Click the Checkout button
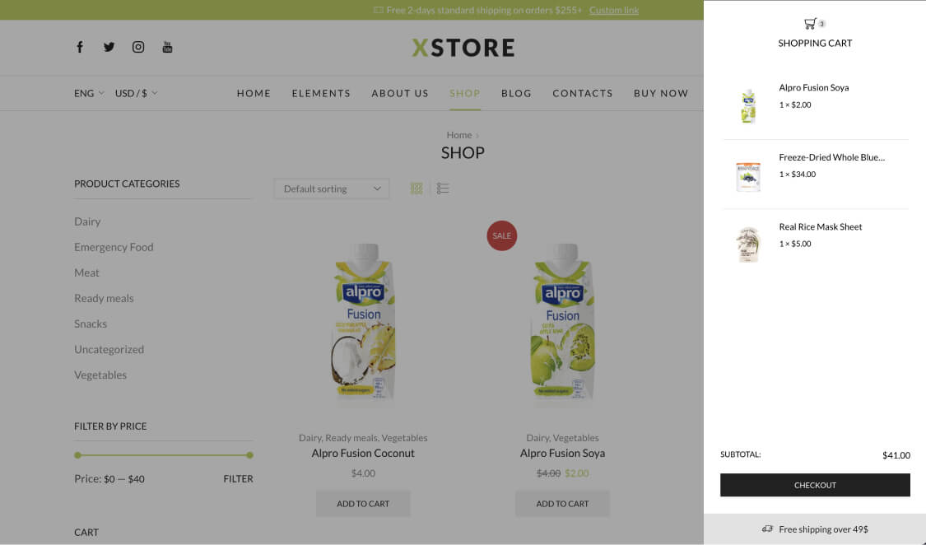The image size is (926, 545). (815, 485)
